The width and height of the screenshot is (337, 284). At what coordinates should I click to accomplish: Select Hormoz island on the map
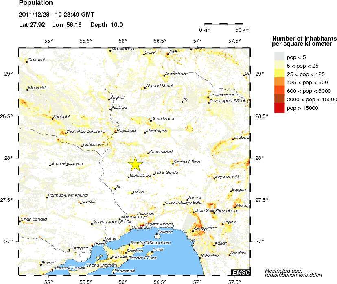158,236
